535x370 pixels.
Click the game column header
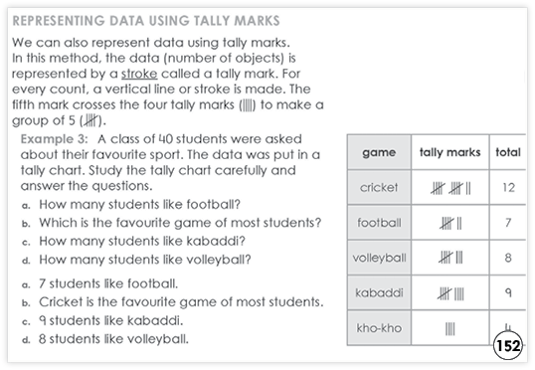[x=379, y=152]
